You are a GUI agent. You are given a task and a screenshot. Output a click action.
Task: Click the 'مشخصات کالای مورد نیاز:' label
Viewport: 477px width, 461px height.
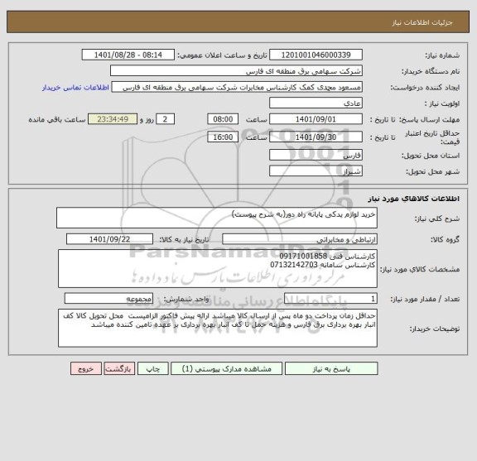pyautogui.click(x=420, y=269)
